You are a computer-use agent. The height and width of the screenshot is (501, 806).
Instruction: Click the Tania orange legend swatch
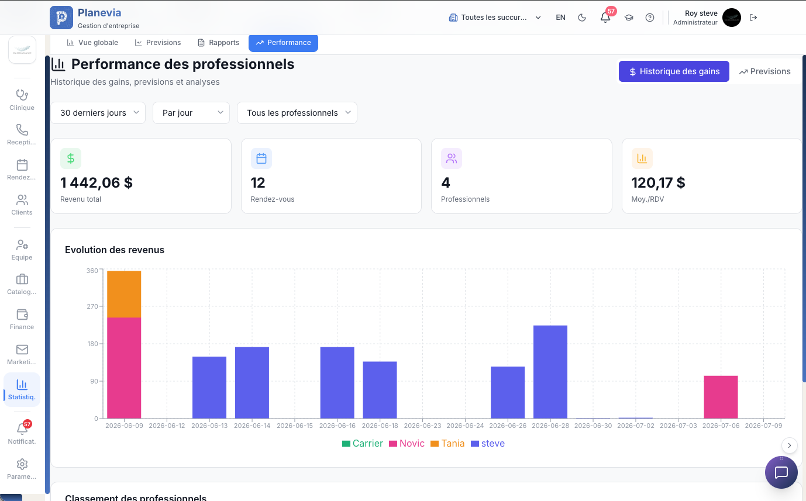[434, 444]
